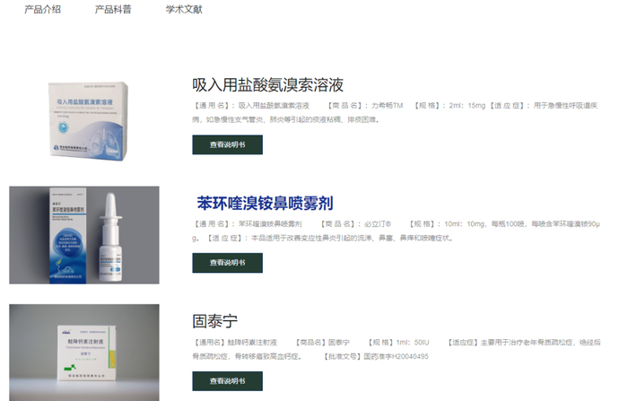Click the 力希畅TM trade name text
The width and height of the screenshot is (628, 401).
tap(387, 106)
